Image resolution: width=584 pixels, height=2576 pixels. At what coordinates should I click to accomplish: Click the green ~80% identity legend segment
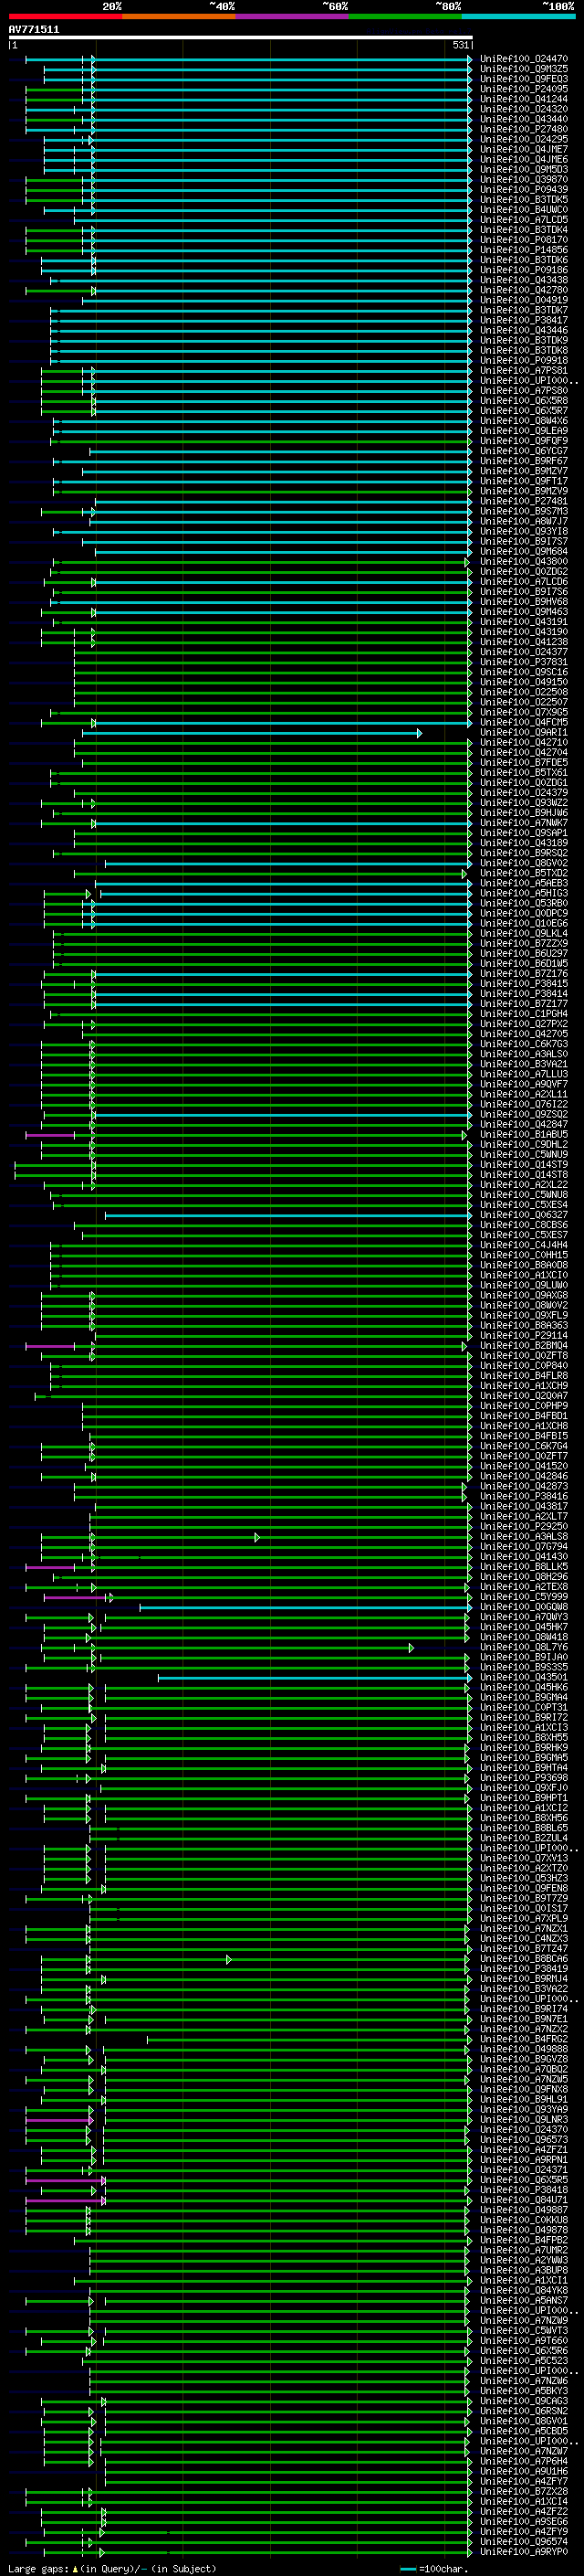(x=405, y=16)
